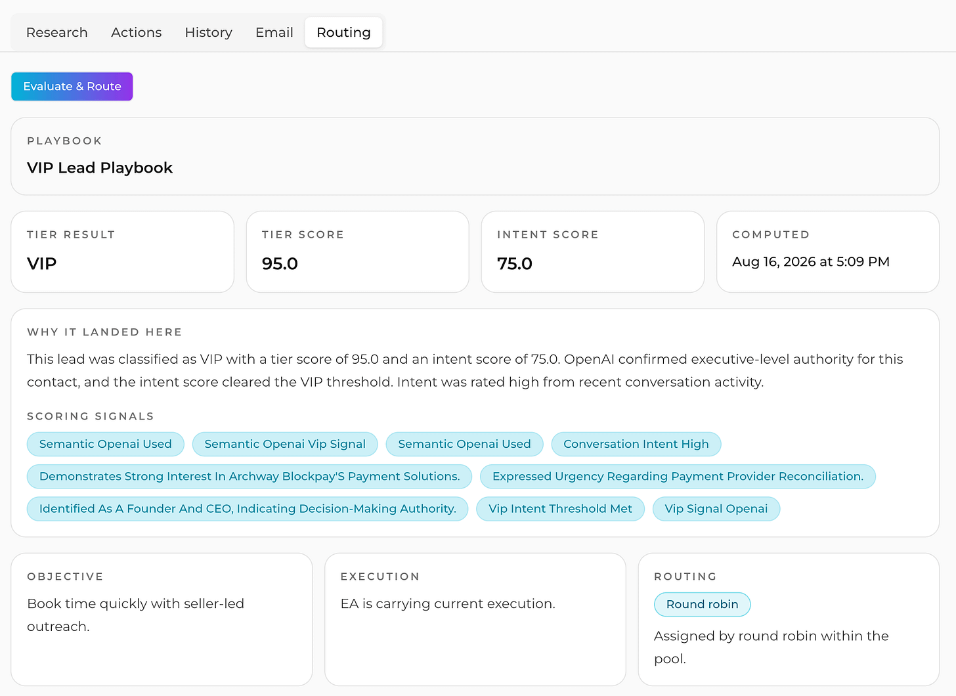Switch to the Research tab
This screenshot has width=956, height=696.
click(56, 32)
